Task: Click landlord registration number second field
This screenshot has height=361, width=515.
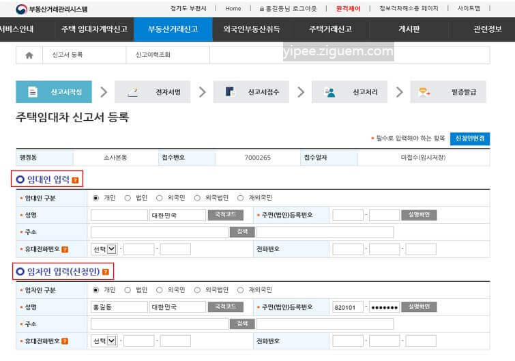Action: (x=384, y=215)
